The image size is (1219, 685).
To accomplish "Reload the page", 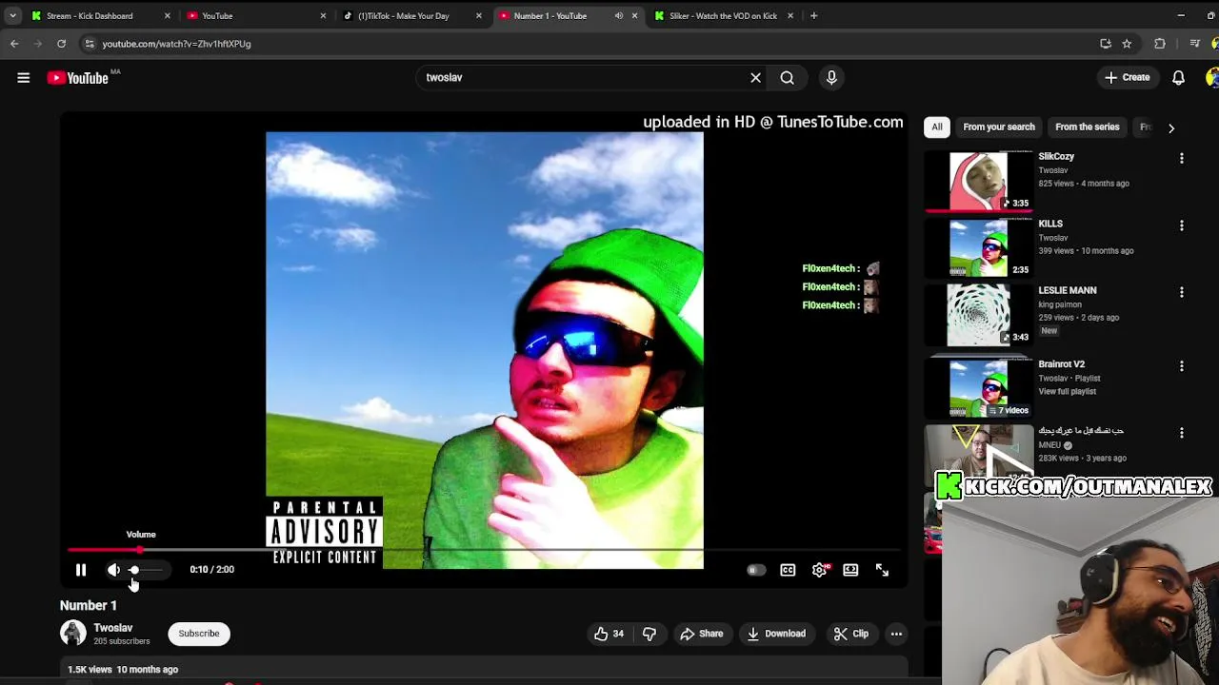I will pyautogui.click(x=61, y=44).
